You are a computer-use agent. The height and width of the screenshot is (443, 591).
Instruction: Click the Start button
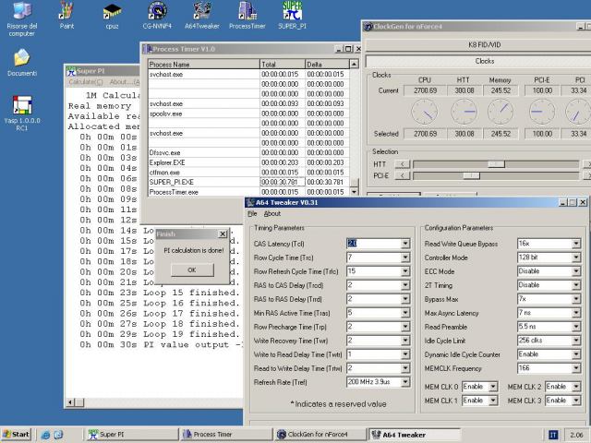[16, 435]
